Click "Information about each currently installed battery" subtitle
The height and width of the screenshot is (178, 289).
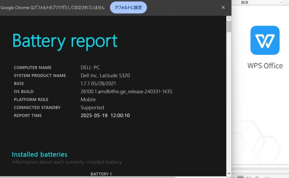67,162
